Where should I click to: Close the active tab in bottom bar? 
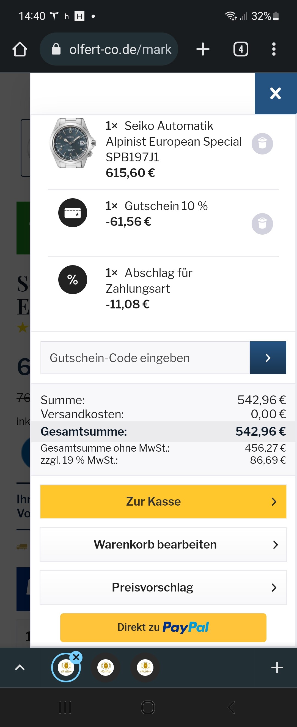coord(76,657)
